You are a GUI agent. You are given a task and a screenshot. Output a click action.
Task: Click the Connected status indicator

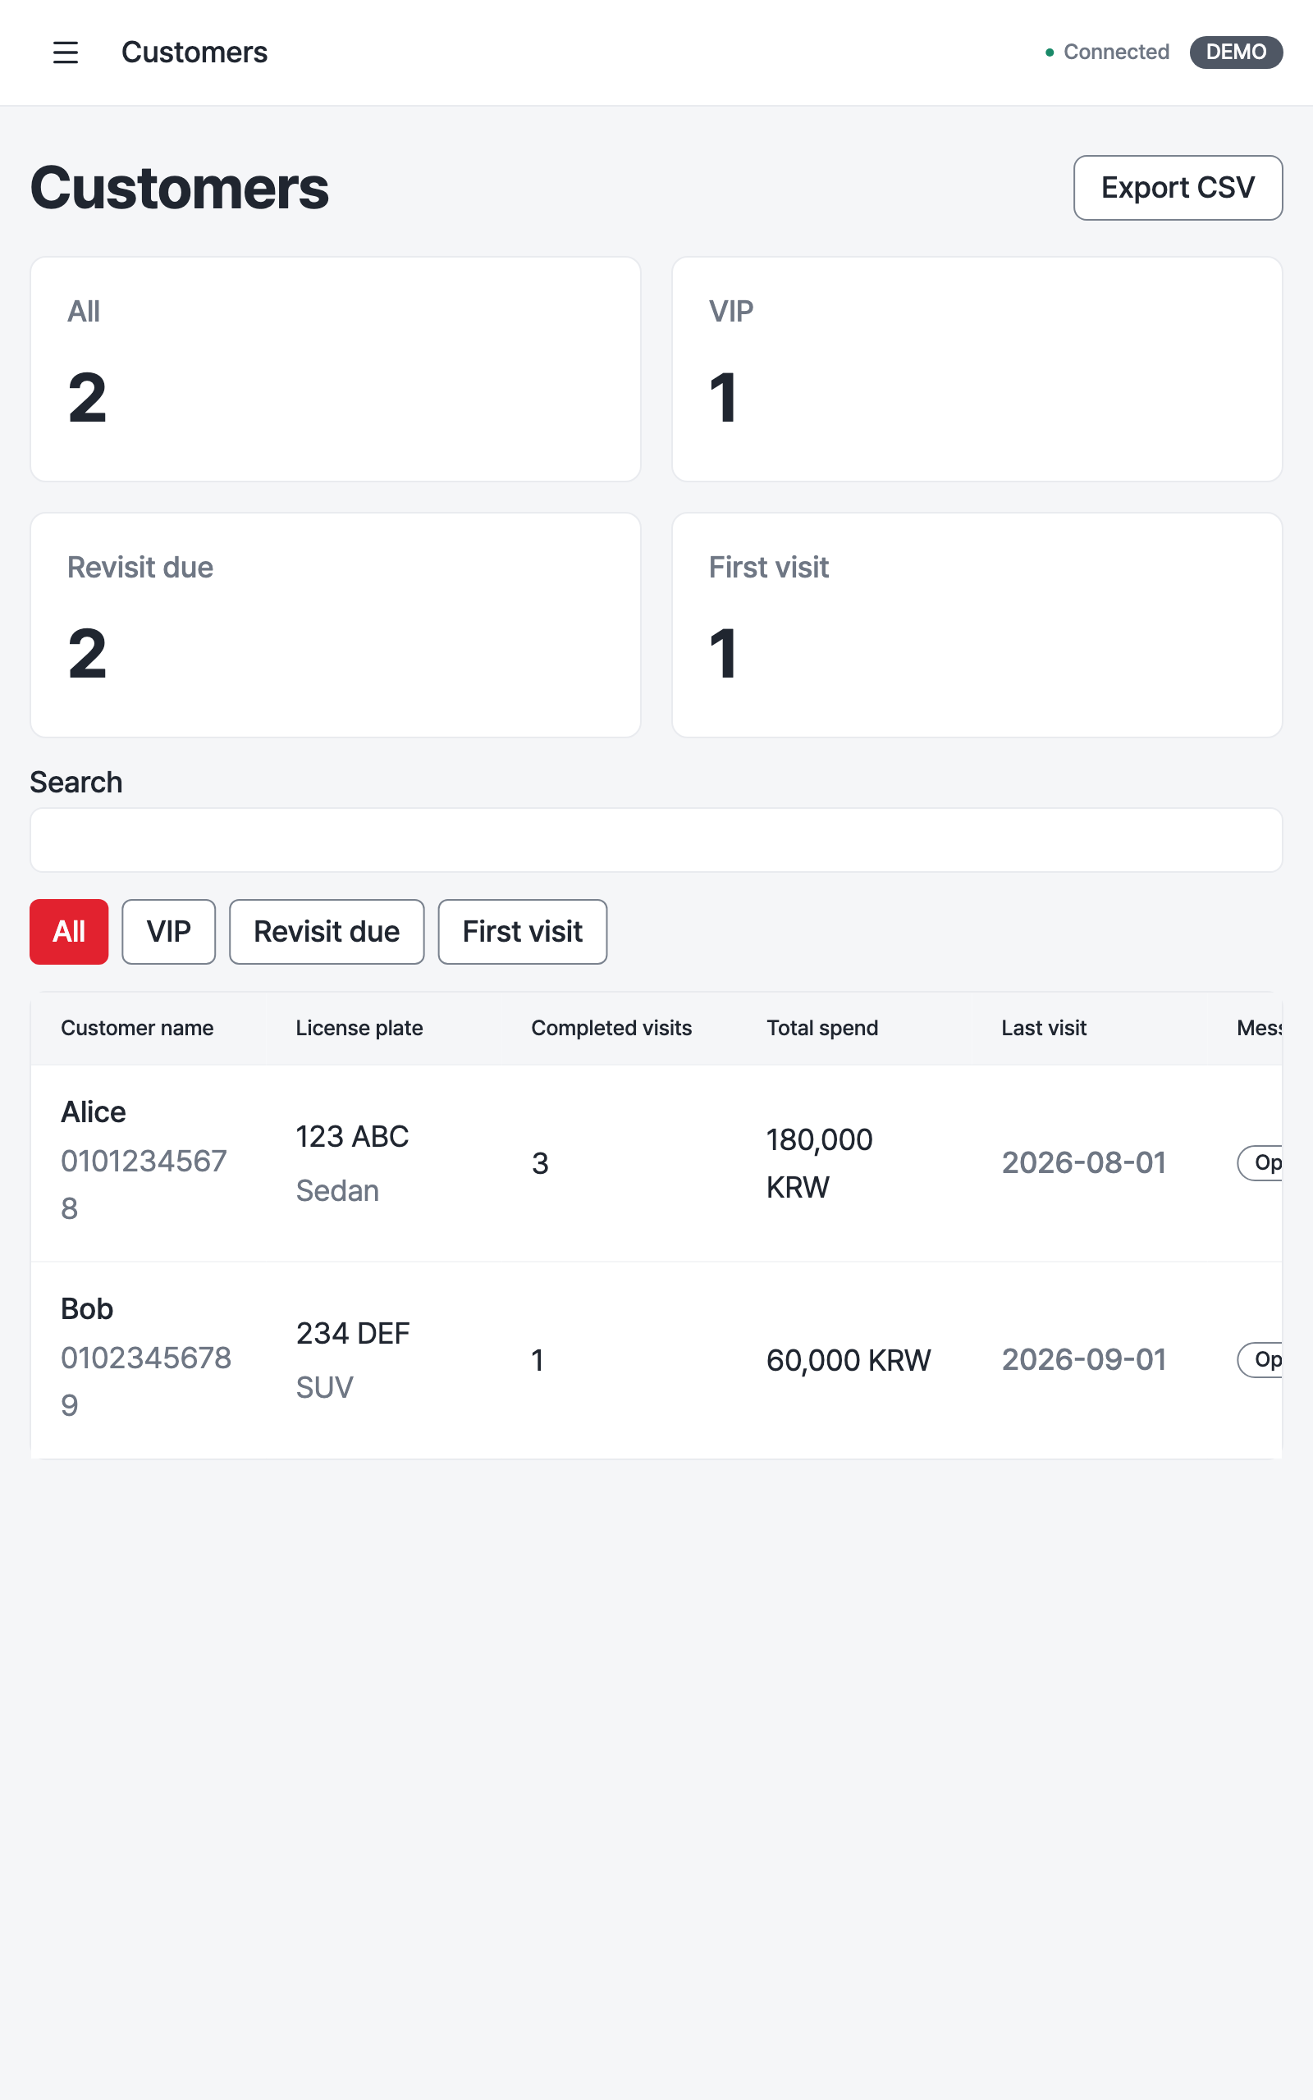[1107, 52]
